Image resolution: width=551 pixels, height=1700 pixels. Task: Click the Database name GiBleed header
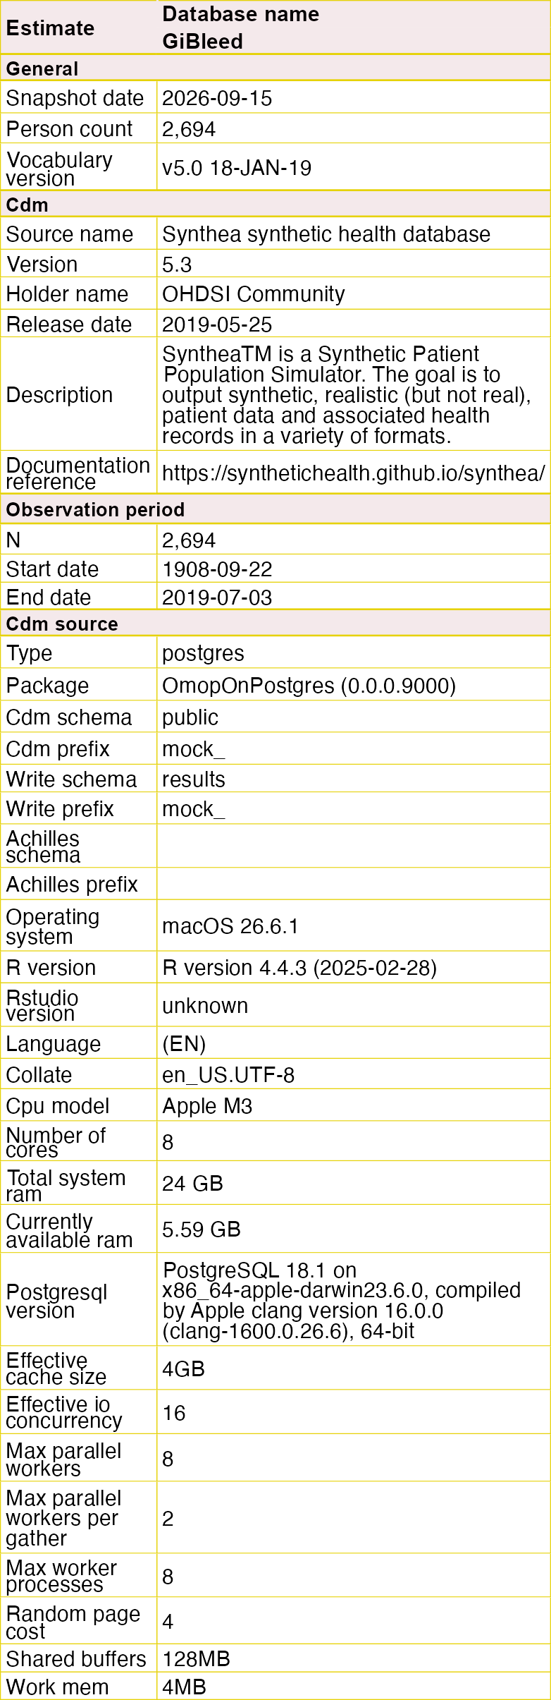click(354, 28)
